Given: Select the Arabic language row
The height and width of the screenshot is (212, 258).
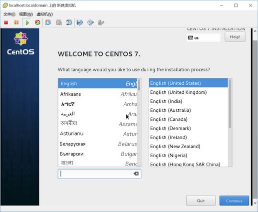Looking at the screenshot, I should 98,114.
